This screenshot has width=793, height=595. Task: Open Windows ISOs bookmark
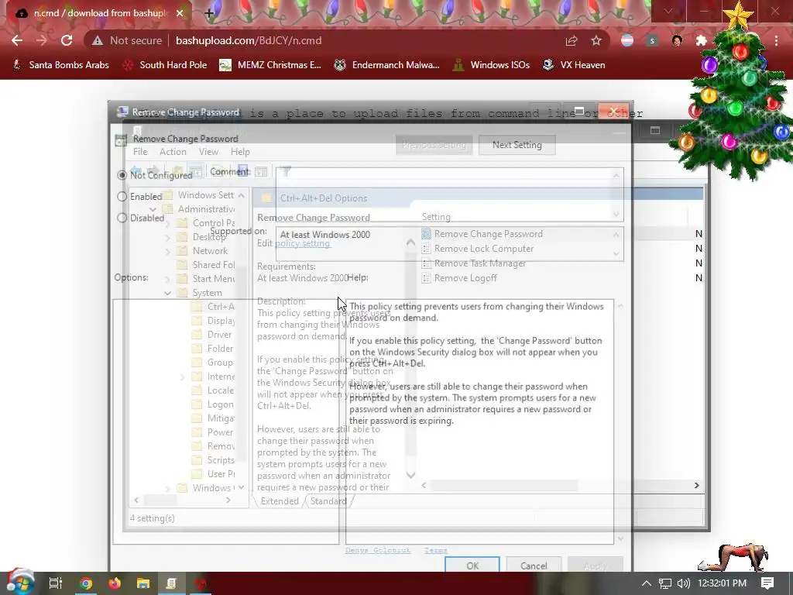pyautogui.click(x=492, y=65)
